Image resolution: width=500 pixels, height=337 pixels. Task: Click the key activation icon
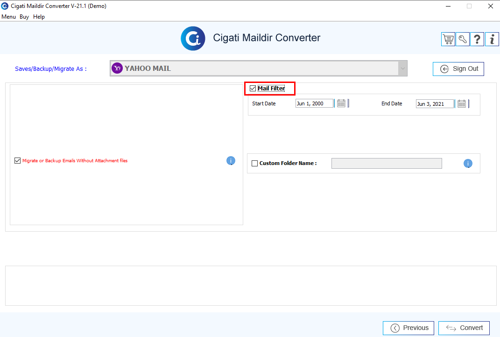pos(463,40)
